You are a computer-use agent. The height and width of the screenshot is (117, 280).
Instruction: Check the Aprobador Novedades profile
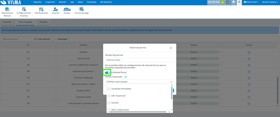point(109,89)
